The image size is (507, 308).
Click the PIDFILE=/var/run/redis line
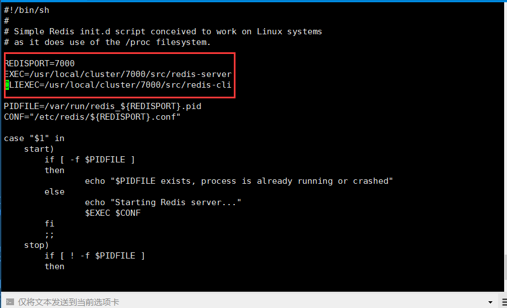click(102, 106)
